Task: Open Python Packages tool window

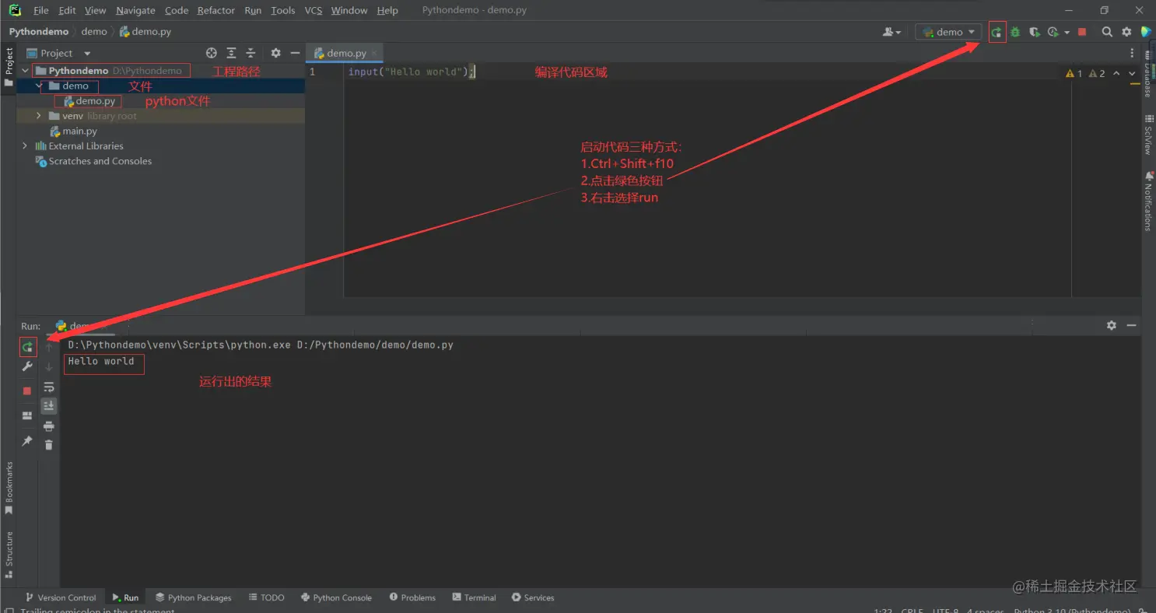Action: (x=194, y=597)
